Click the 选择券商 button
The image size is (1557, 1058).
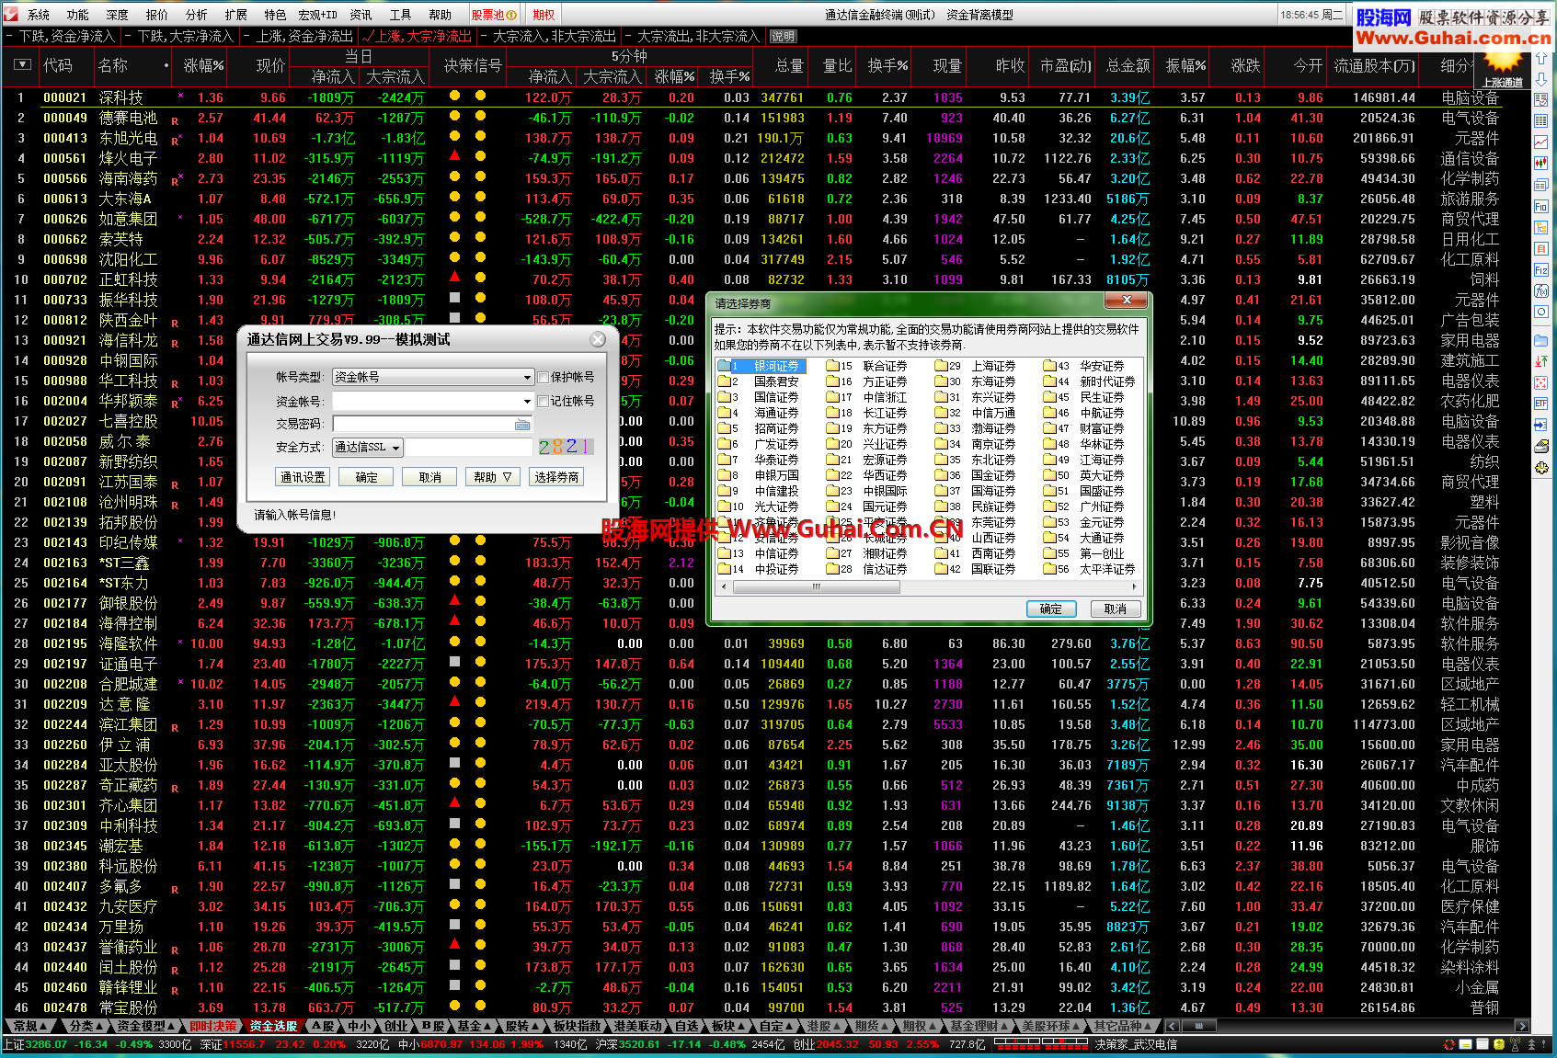pyautogui.click(x=556, y=477)
